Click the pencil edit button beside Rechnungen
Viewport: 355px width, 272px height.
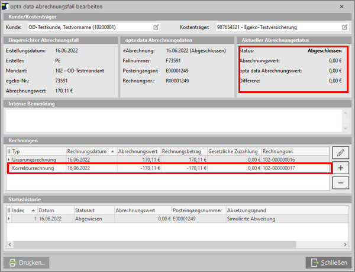pyautogui.click(x=340, y=153)
